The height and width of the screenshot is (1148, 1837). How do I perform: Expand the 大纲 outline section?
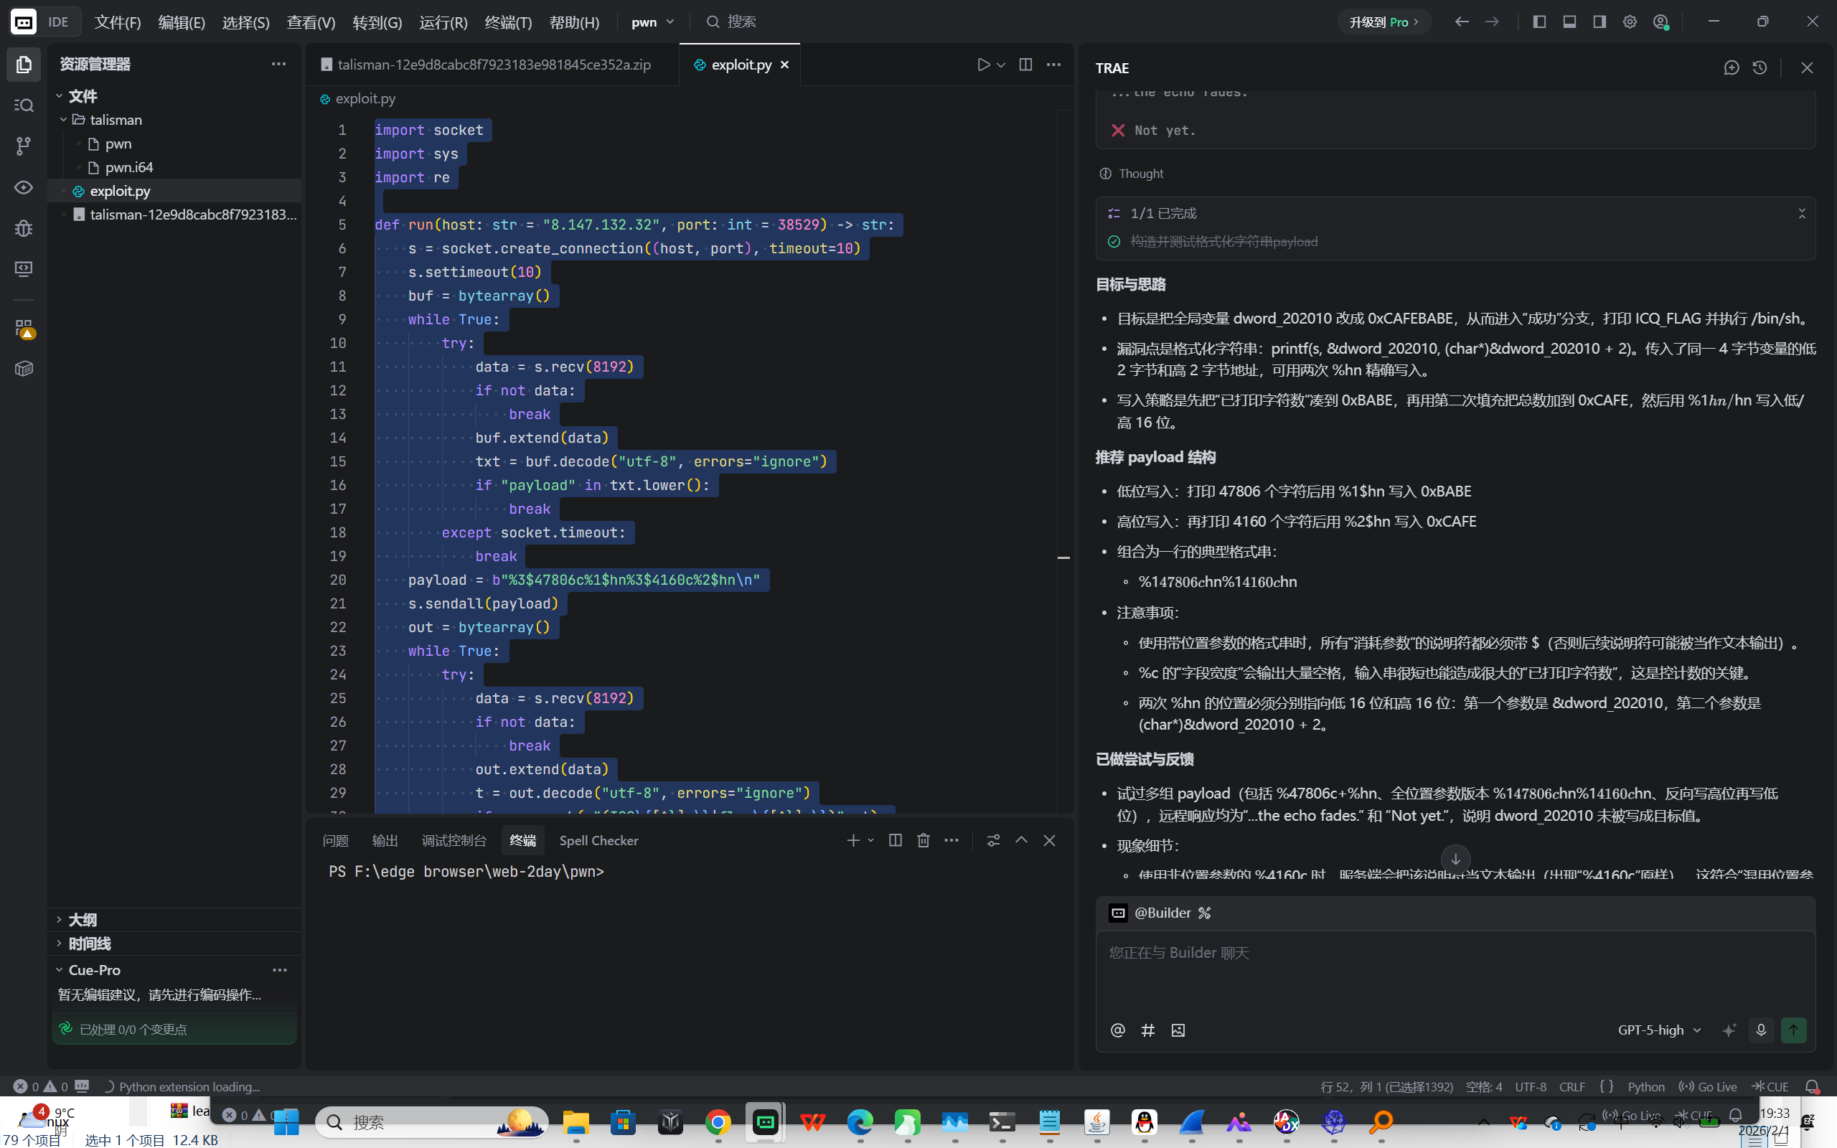click(x=82, y=919)
